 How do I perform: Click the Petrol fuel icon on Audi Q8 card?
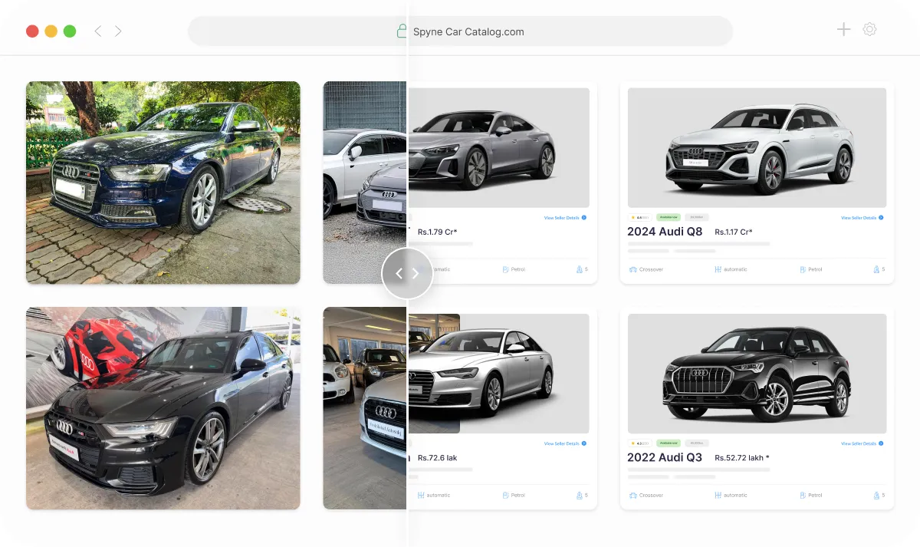(803, 269)
